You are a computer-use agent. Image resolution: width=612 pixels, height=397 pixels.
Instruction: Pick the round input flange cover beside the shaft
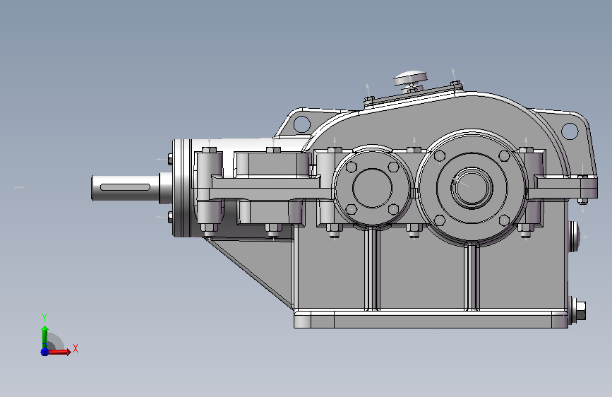click(x=183, y=188)
